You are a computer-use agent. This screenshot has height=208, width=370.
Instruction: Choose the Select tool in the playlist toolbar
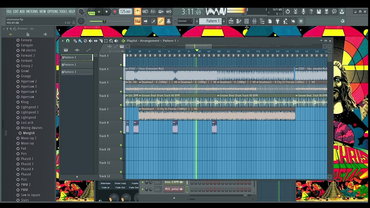tap(106, 41)
